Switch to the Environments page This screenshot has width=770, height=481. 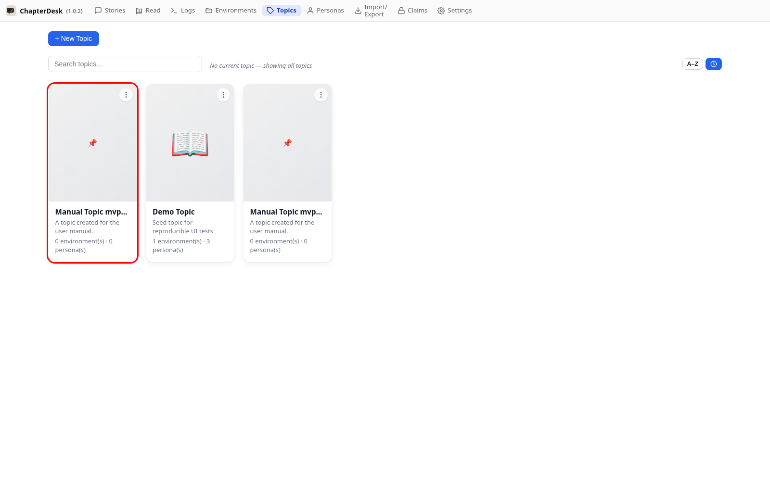pos(231,11)
